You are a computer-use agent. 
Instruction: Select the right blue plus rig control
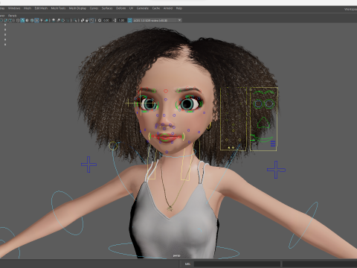click(x=276, y=170)
